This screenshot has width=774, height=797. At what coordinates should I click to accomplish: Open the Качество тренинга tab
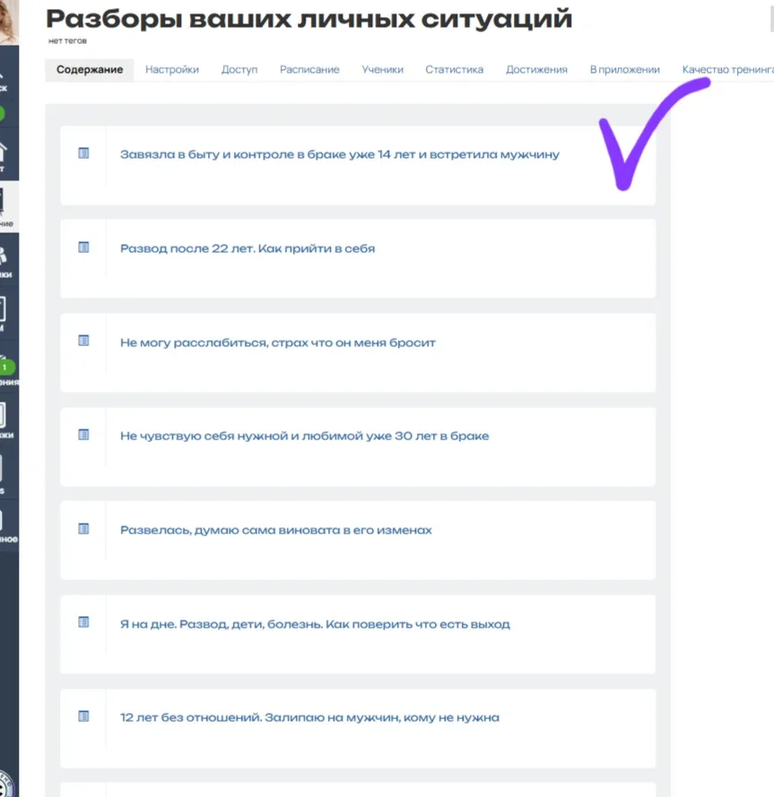tap(727, 70)
